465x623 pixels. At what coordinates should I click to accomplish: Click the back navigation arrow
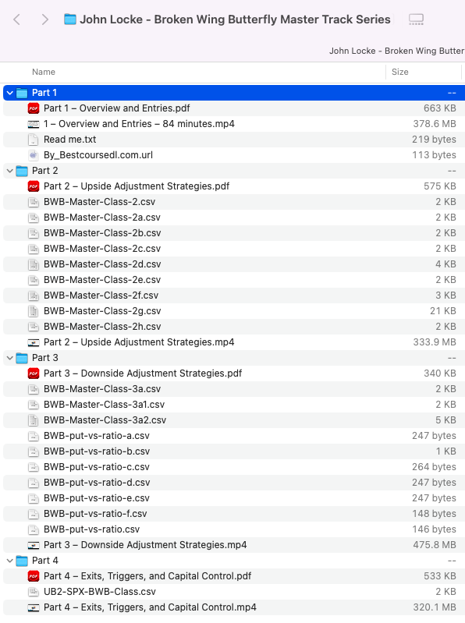click(16, 19)
